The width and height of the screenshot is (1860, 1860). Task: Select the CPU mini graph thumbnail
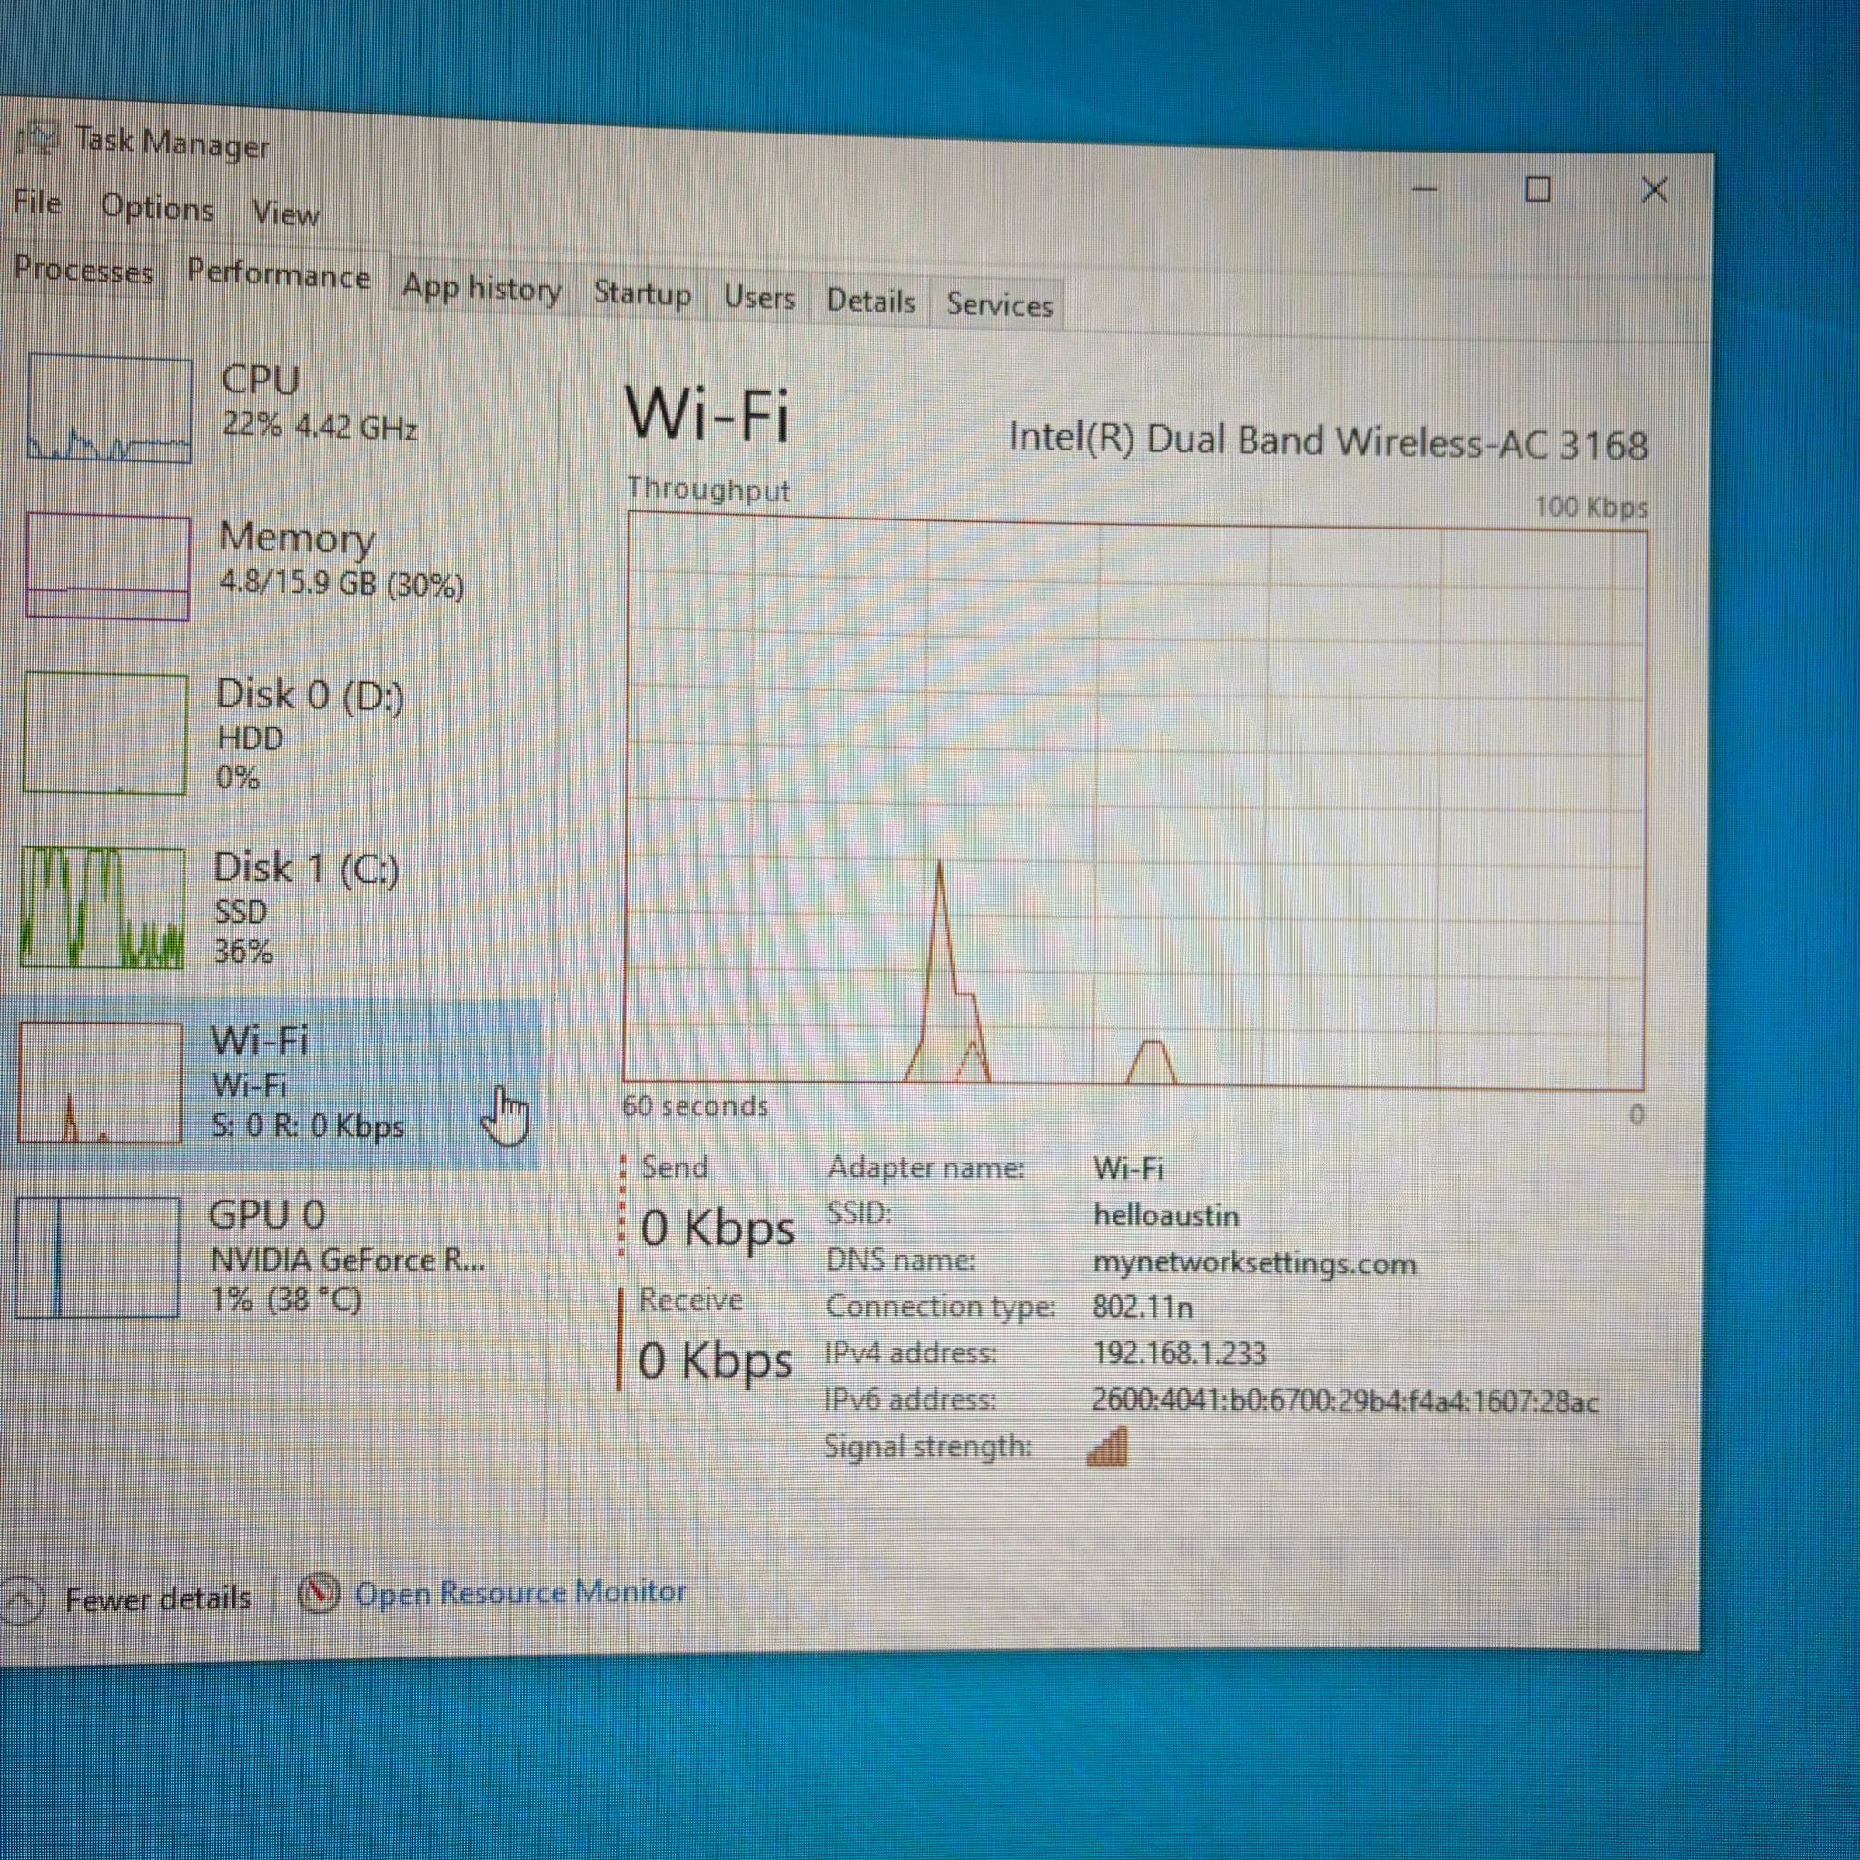[110, 410]
